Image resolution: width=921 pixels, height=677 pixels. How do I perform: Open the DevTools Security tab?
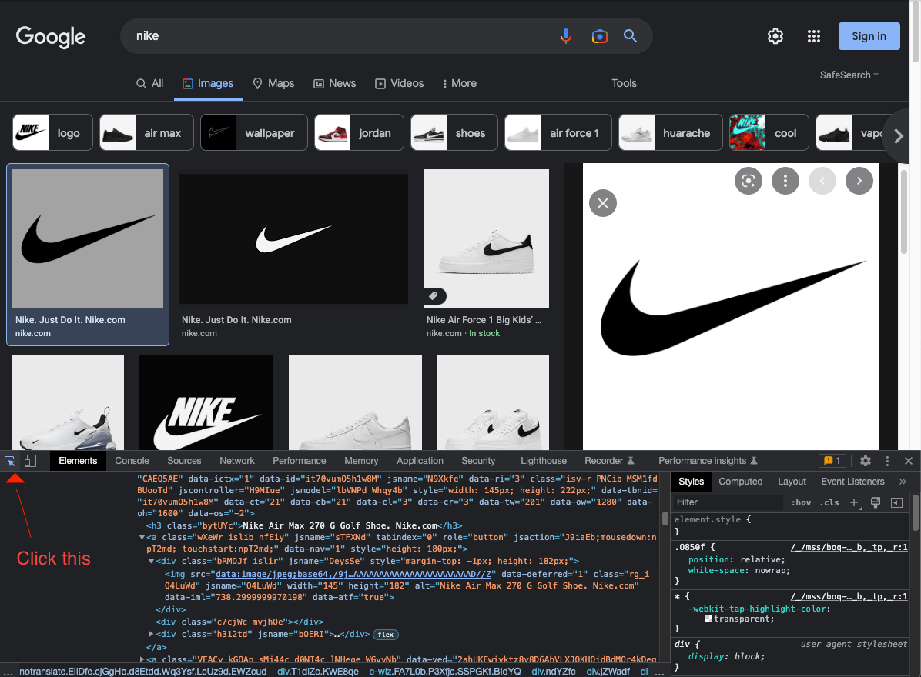pyautogui.click(x=478, y=461)
